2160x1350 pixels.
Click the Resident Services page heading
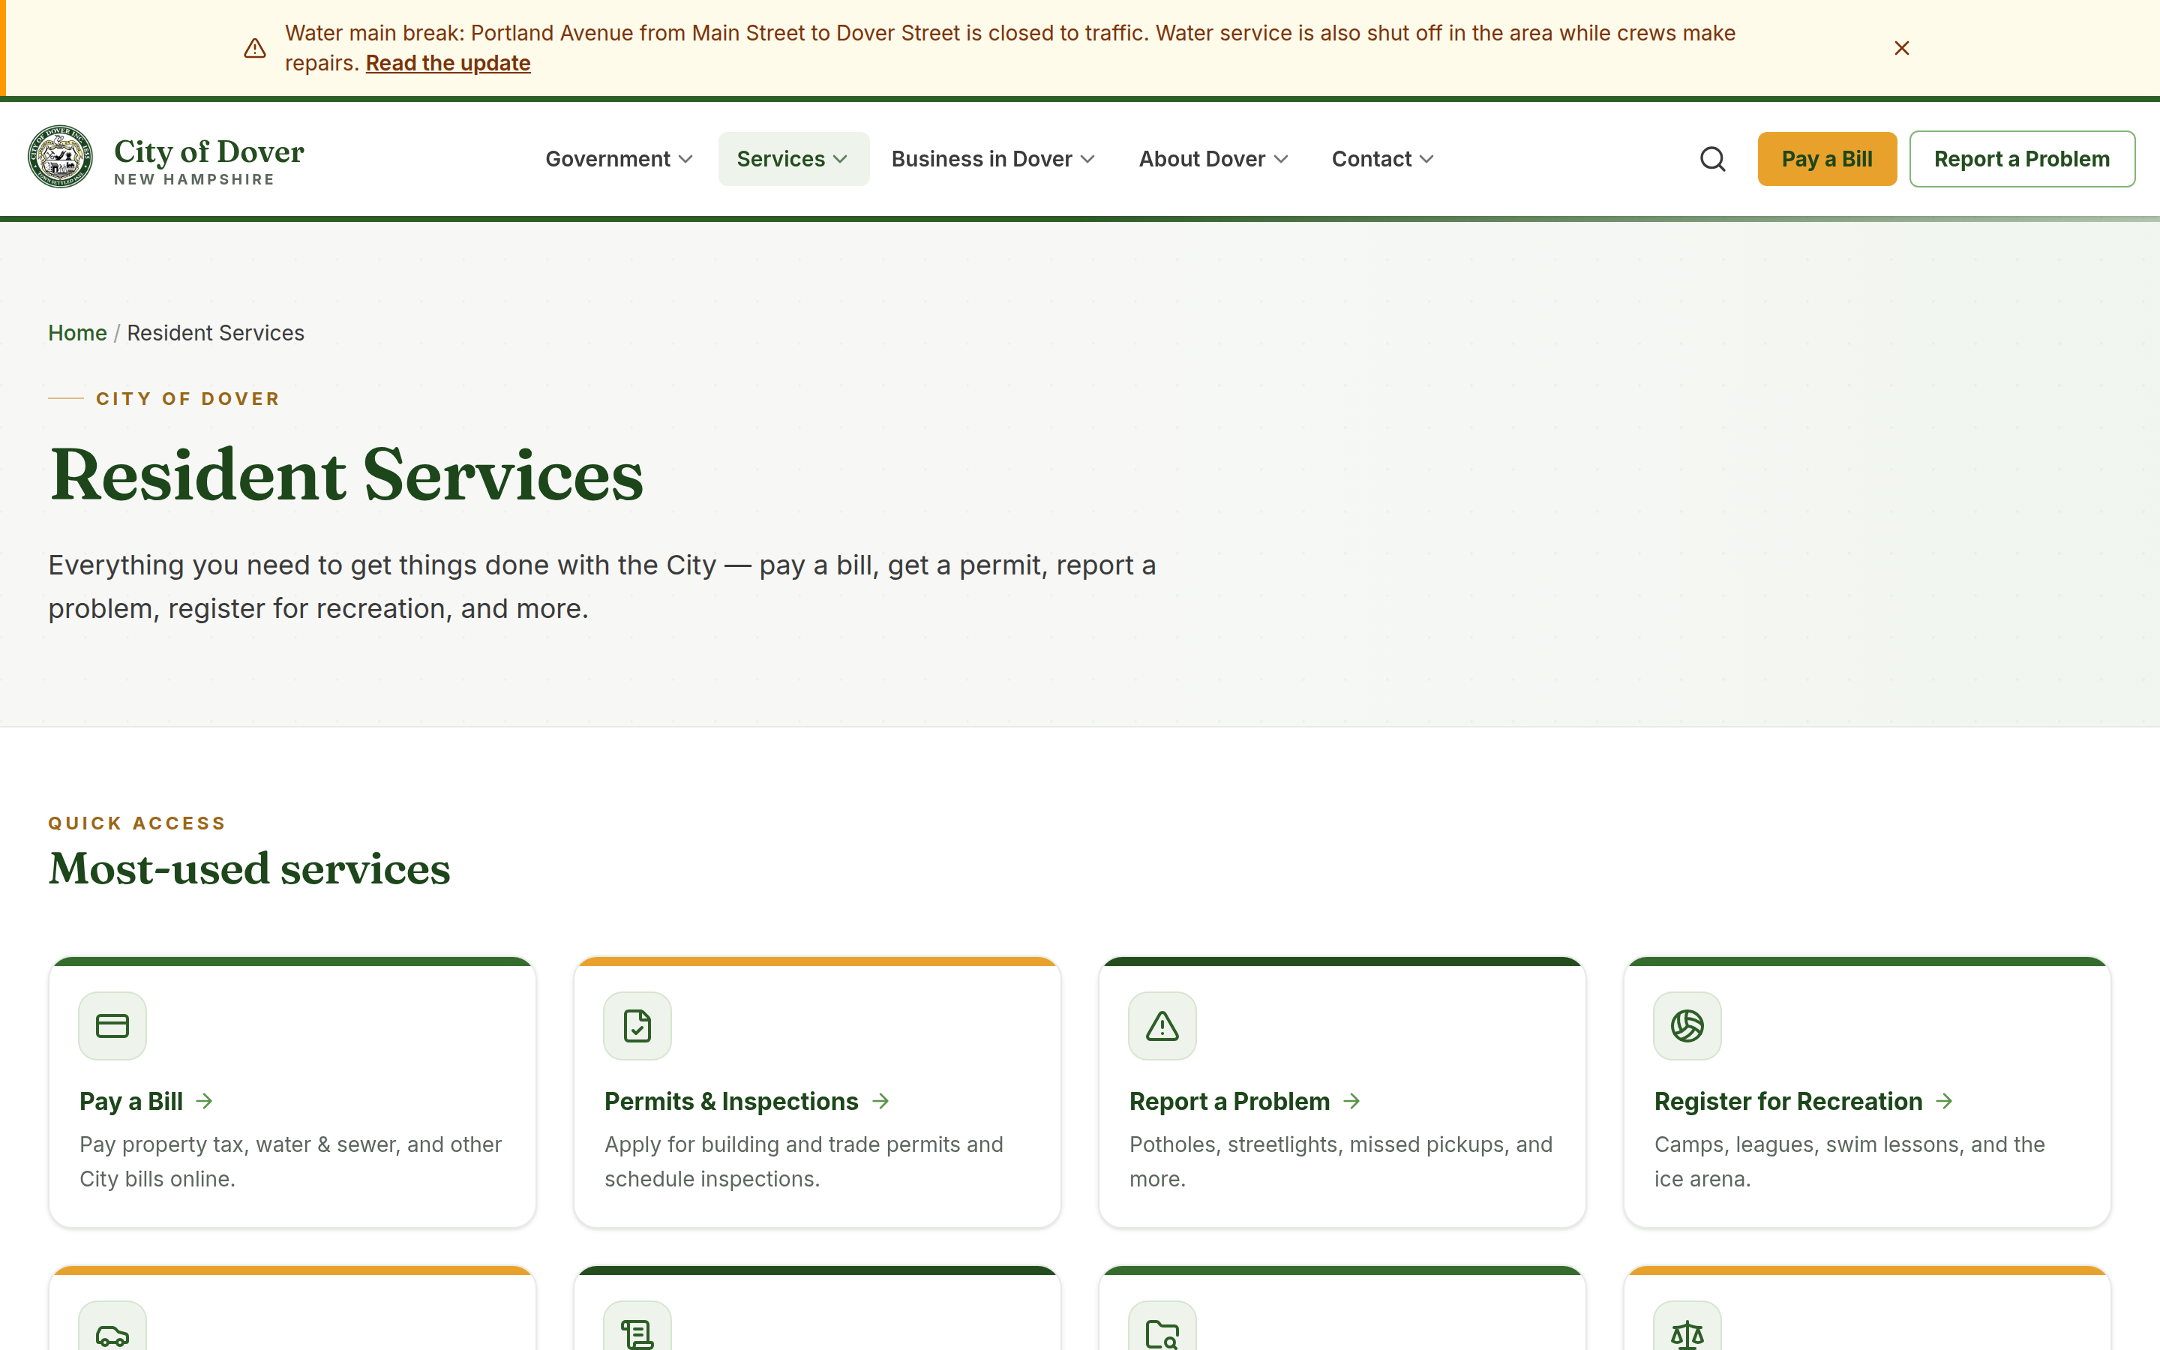pos(346,475)
